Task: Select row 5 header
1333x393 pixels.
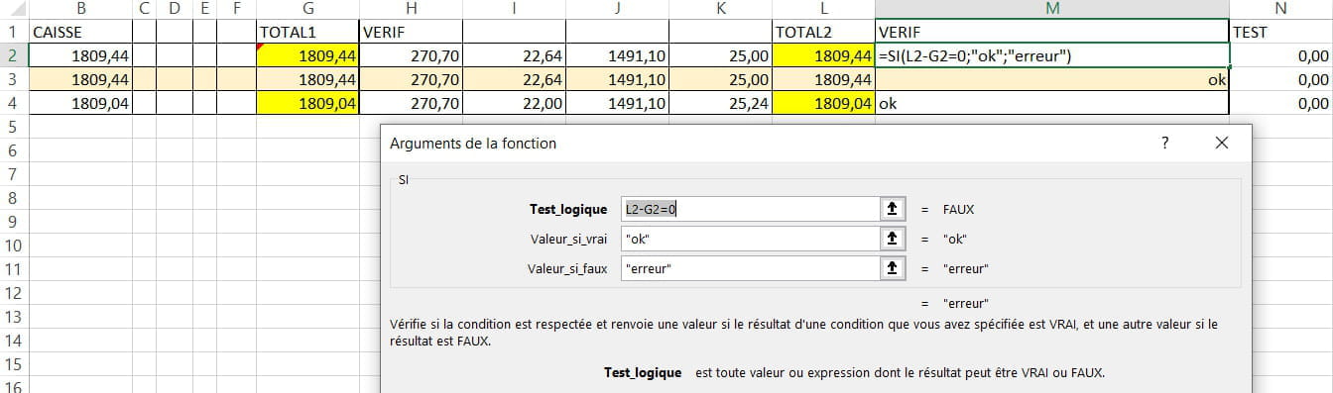Action: (14, 127)
